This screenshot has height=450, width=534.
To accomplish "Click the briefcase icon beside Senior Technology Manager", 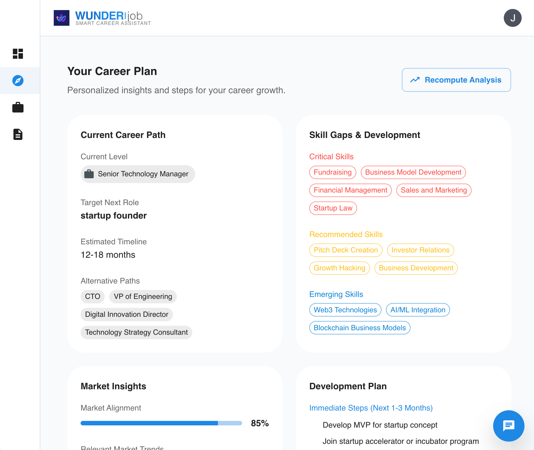I will (x=90, y=174).
